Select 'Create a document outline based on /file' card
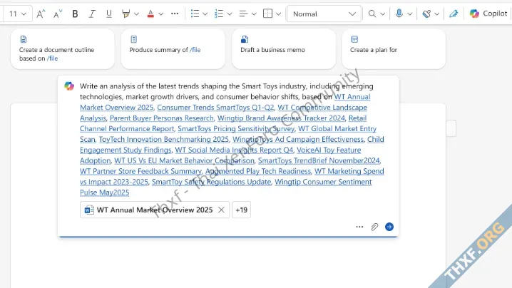The image size is (512, 288). point(63,49)
